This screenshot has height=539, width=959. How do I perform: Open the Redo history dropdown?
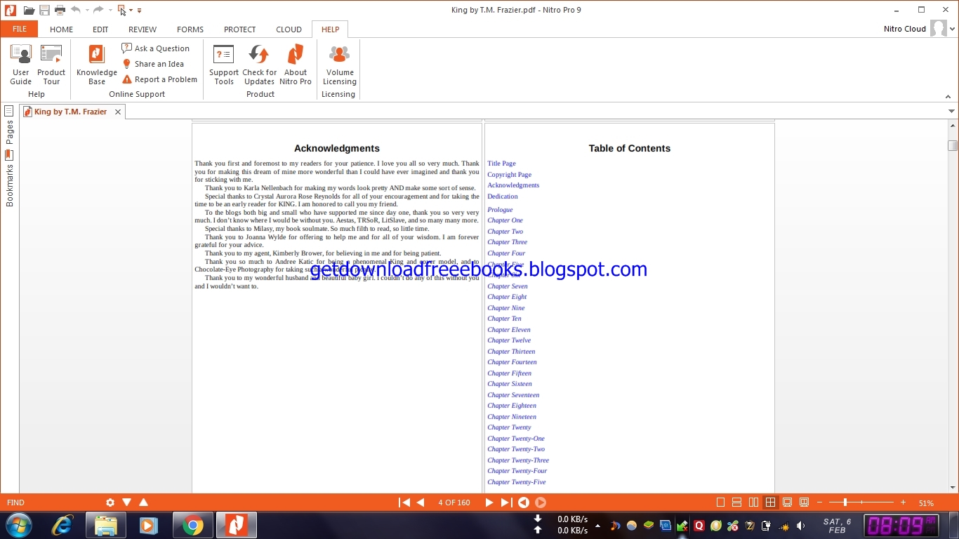(x=110, y=11)
